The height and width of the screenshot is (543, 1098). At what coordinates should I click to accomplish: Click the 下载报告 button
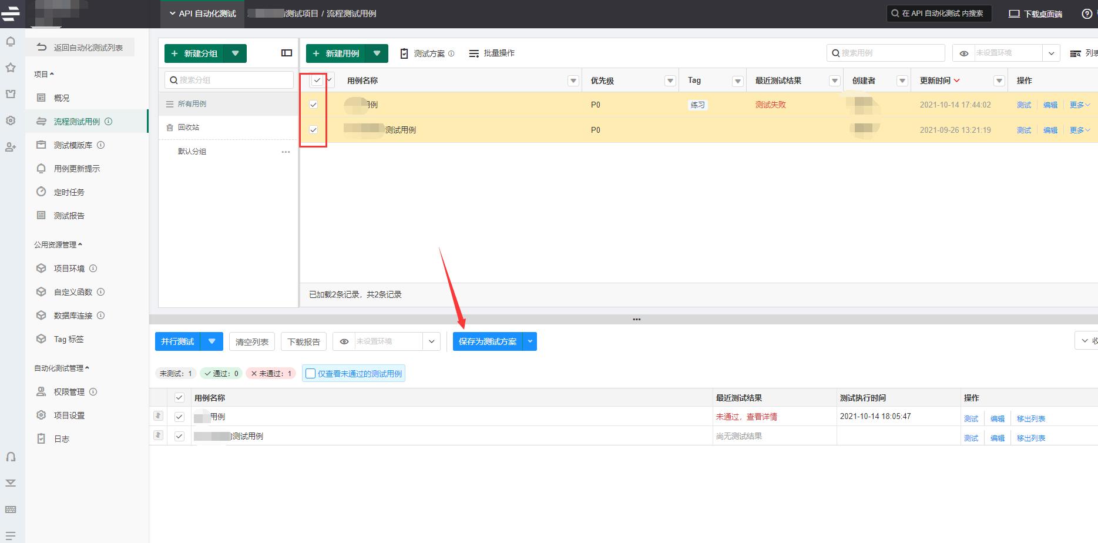[x=304, y=341]
